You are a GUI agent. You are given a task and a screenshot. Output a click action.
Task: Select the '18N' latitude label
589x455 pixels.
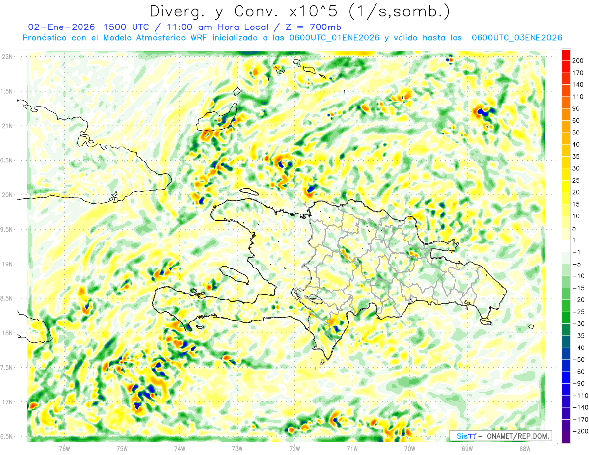point(7,333)
